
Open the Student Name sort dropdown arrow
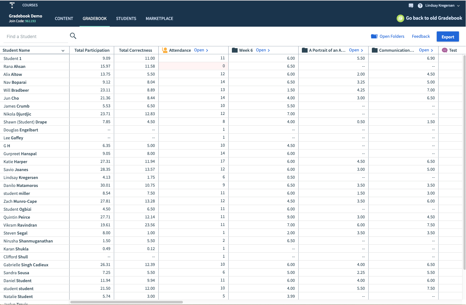coord(63,50)
